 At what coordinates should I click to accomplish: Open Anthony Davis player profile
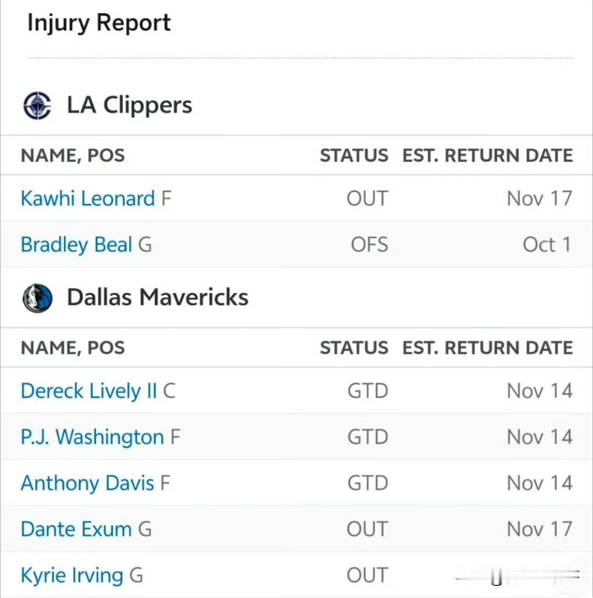[x=87, y=483]
